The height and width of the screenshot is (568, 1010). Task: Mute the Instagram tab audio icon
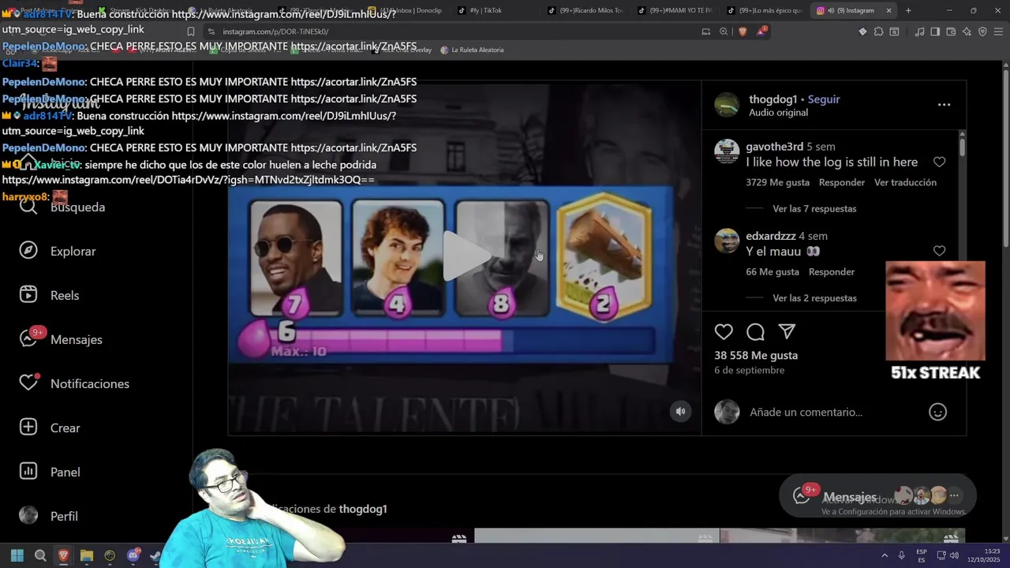[831, 10]
